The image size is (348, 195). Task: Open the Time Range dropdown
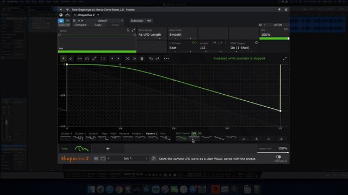(x=152, y=34)
